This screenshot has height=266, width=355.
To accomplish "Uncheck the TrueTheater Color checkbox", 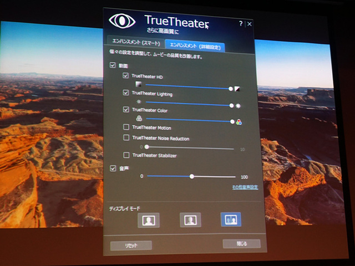I will (x=126, y=110).
